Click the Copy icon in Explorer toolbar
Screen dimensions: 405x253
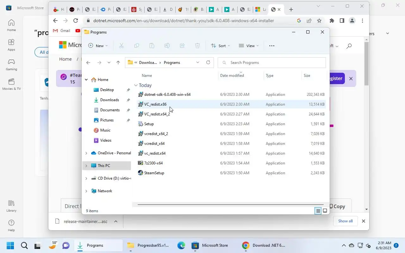pyautogui.click(x=137, y=46)
